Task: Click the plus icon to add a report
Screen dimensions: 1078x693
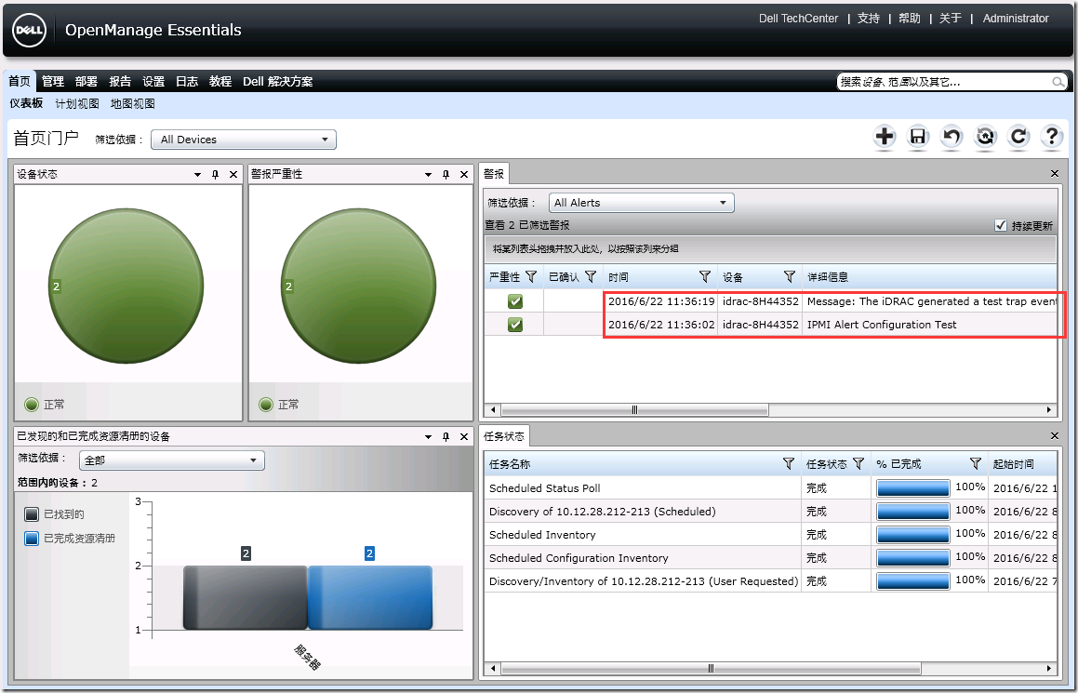Action: 885,137
